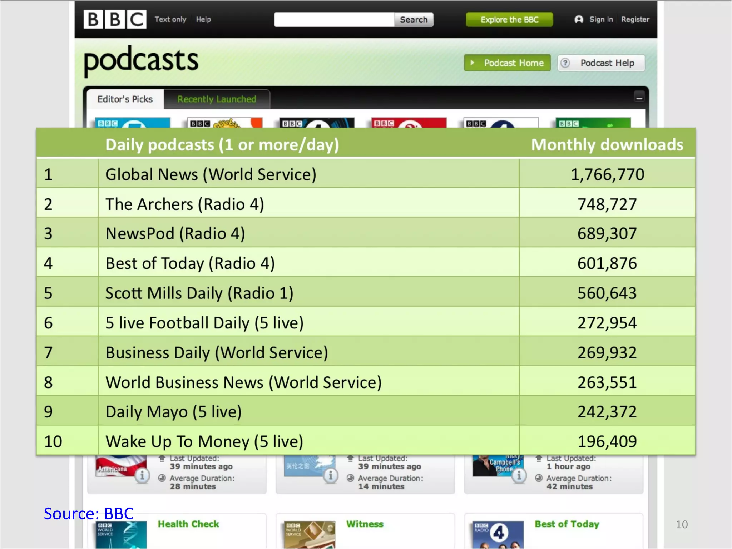The height and width of the screenshot is (549, 732).
Task: Go to Podcast Home
Action: tap(507, 63)
